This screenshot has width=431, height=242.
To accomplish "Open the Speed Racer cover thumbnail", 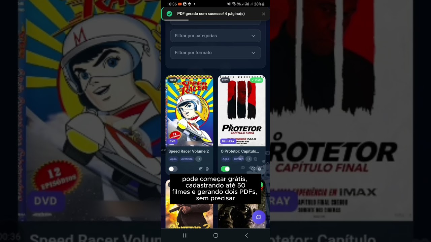I will pos(189,111).
